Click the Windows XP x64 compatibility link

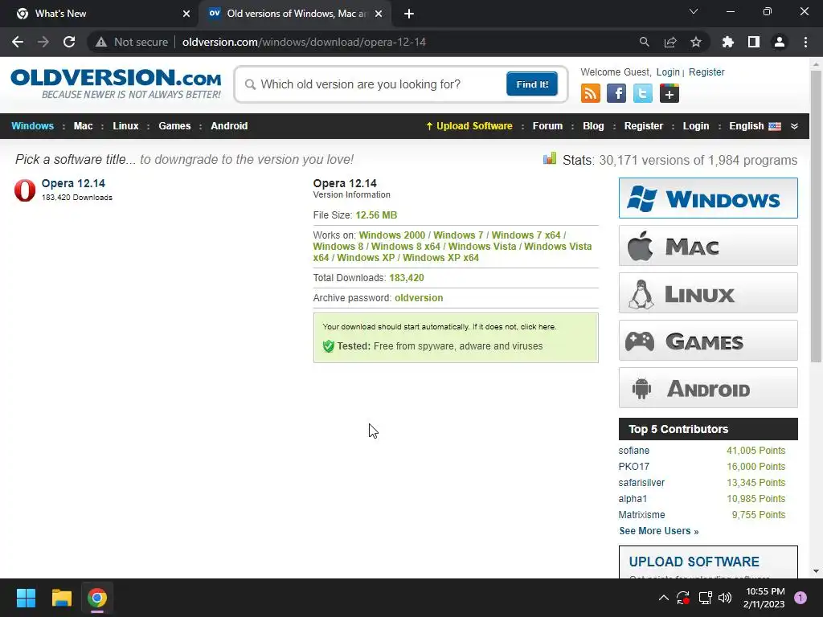point(440,258)
